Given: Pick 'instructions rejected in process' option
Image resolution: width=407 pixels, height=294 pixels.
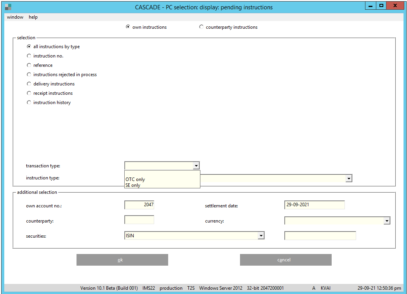Looking at the screenshot, I should [29, 75].
